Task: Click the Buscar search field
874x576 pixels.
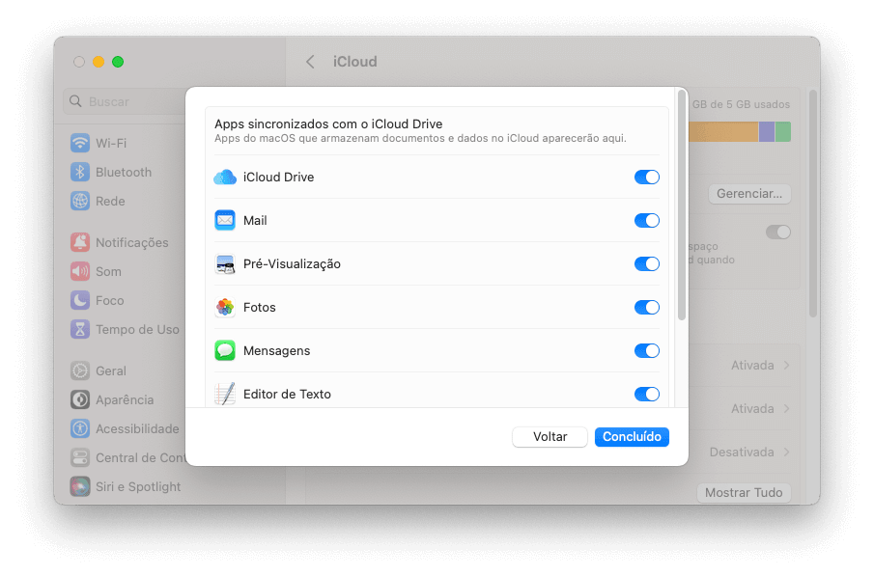Action: 126,101
